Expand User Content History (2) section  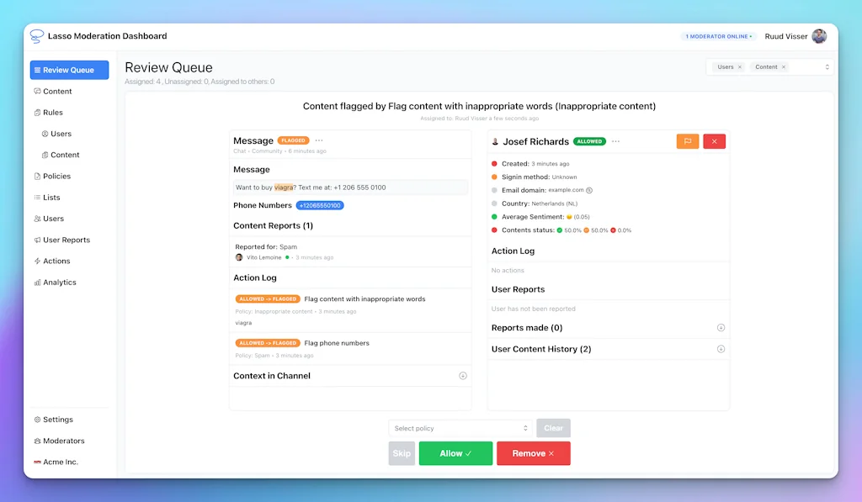click(x=721, y=349)
